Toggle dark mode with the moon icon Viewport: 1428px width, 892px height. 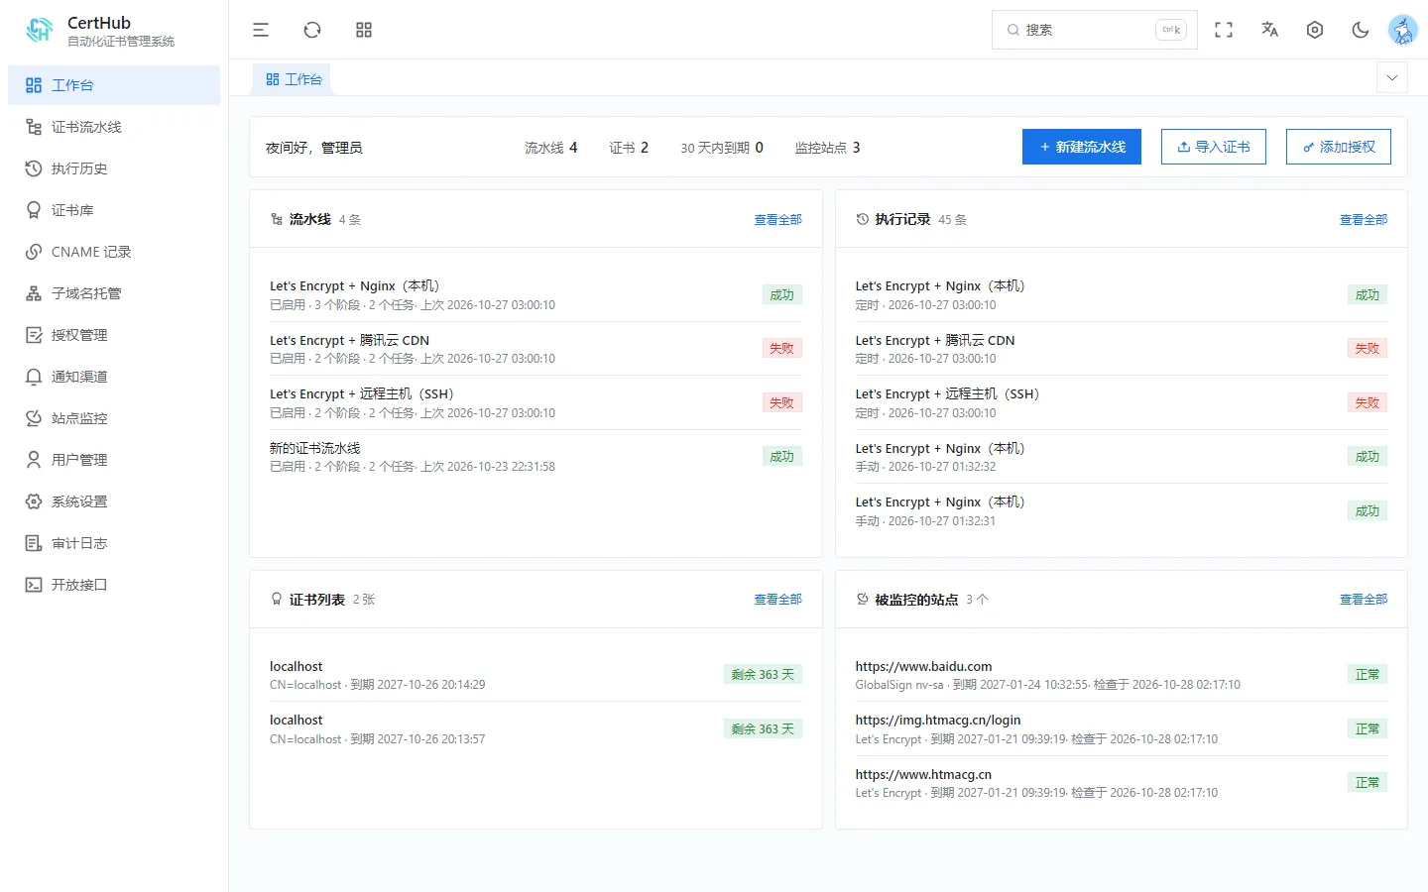click(x=1361, y=30)
